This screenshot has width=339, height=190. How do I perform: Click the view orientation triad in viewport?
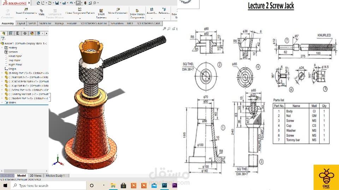click(58, 160)
